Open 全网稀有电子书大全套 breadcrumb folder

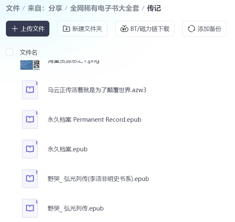(x=105, y=8)
